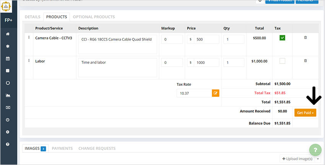Open the Get Paid dropdown
This screenshot has height=165, width=325.
coord(305,113)
